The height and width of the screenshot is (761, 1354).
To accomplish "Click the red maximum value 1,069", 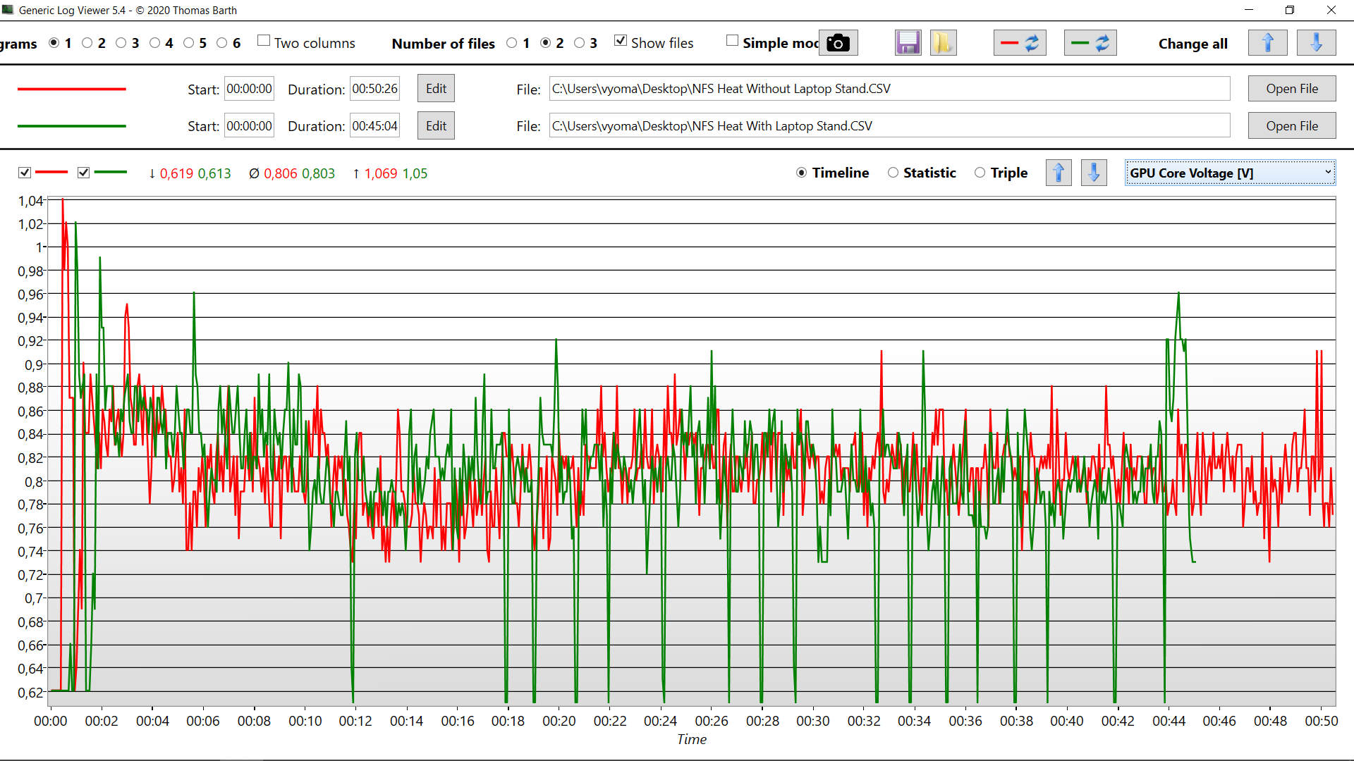I will (x=381, y=173).
